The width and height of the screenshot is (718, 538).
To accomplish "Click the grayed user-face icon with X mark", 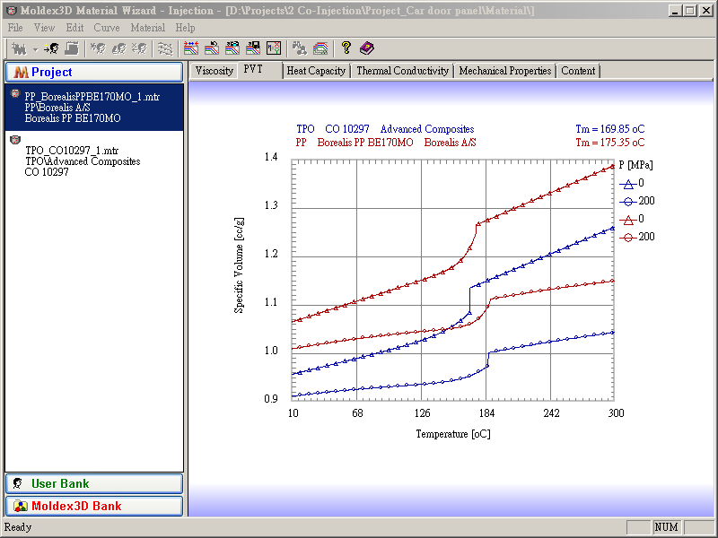I will [139, 48].
